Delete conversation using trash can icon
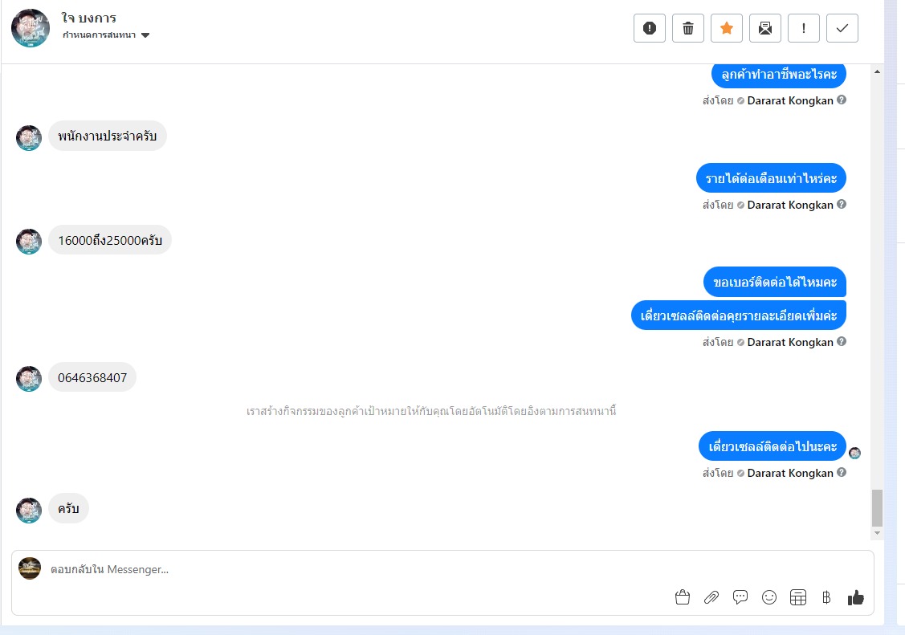905x635 pixels. coord(688,27)
